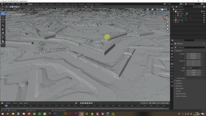
Task: Open the Tool properties tab
Action: [x=172, y=44]
